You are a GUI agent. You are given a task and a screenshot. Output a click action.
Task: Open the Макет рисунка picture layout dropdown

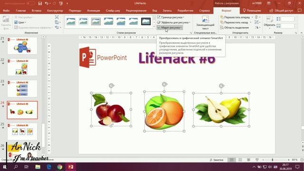pyautogui.click(x=170, y=28)
